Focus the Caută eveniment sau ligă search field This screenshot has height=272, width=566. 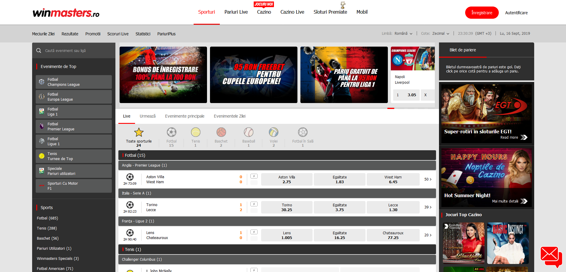[x=74, y=50]
